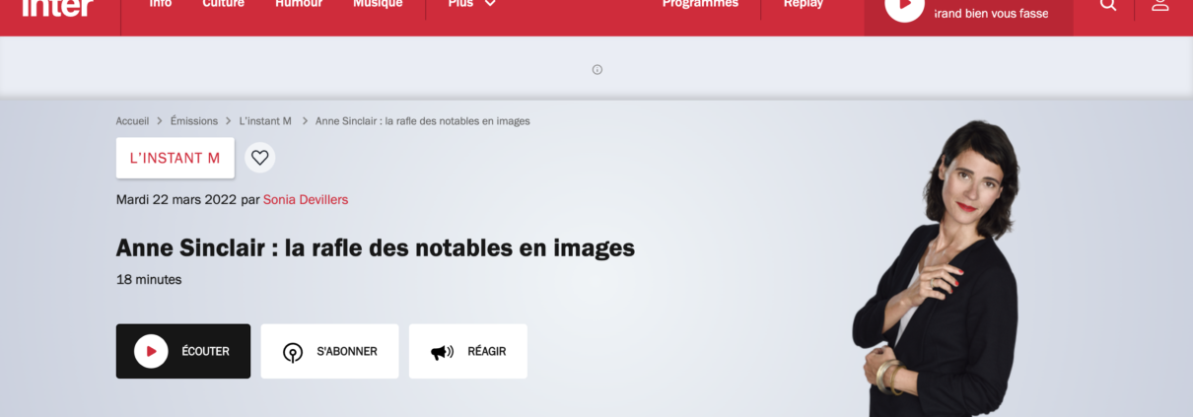Open the Culture section
Screen dimensions: 1193x417
coord(223,5)
